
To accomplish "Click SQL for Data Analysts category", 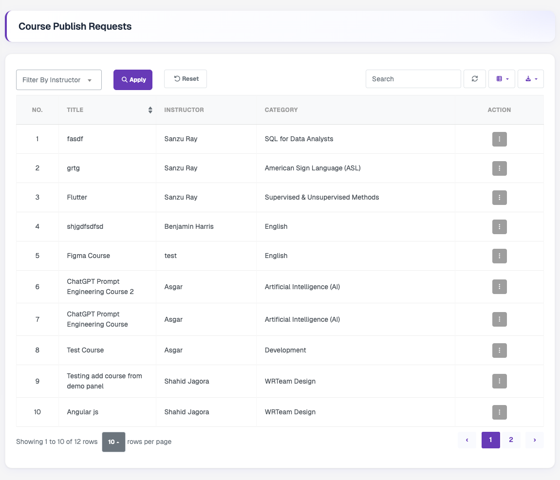I will point(299,139).
